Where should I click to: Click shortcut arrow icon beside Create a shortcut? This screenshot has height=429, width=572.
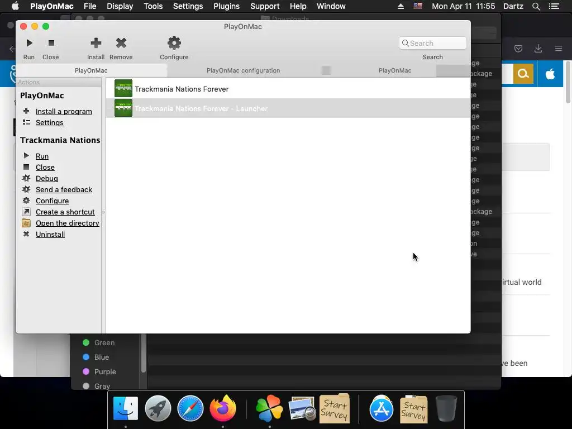(26, 212)
